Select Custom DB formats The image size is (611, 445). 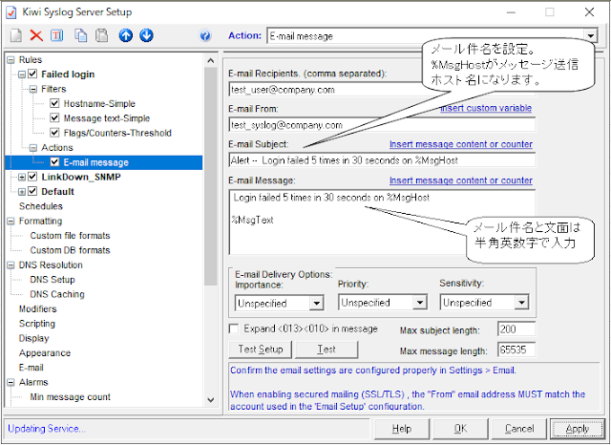click(70, 250)
